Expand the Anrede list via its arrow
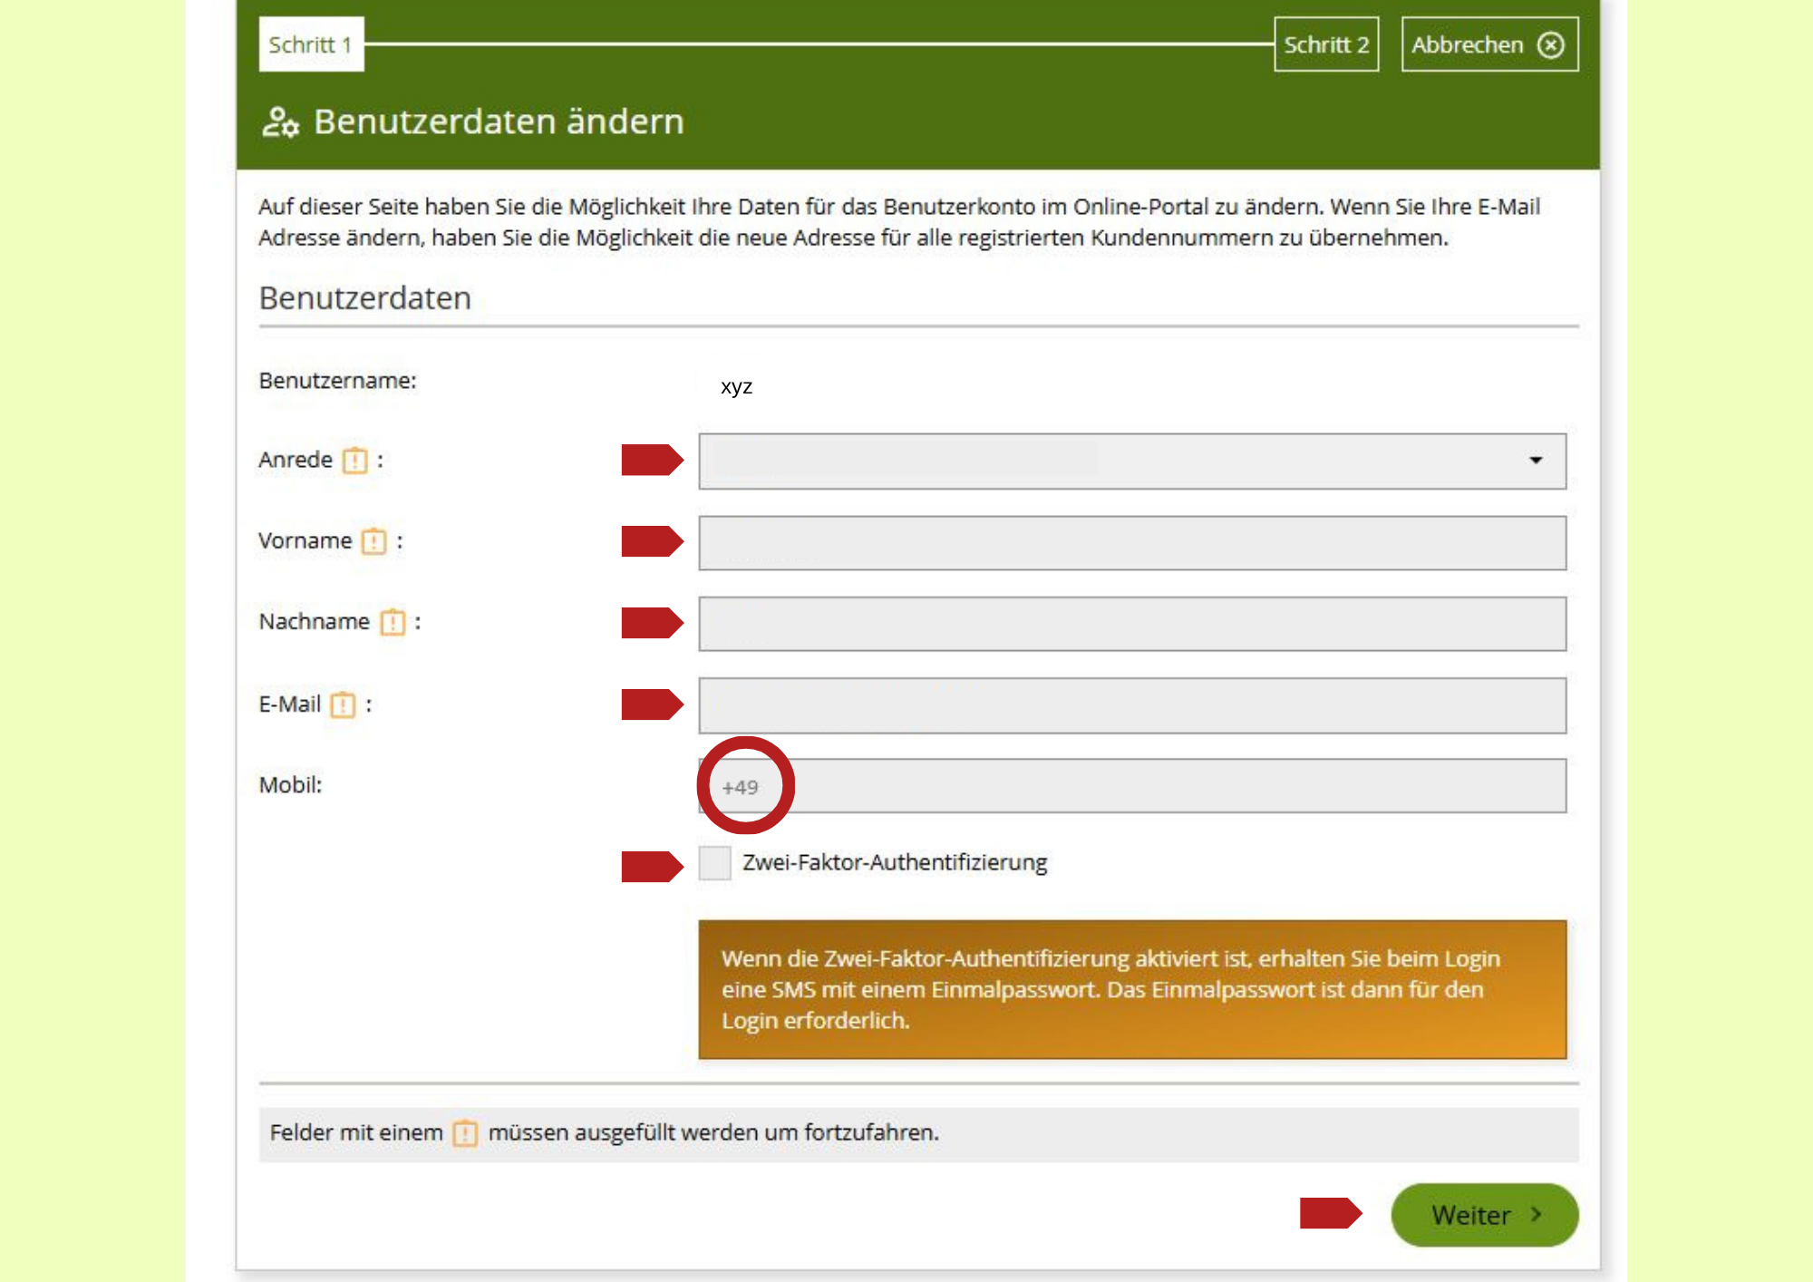This screenshot has width=1813, height=1282. (x=1536, y=461)
